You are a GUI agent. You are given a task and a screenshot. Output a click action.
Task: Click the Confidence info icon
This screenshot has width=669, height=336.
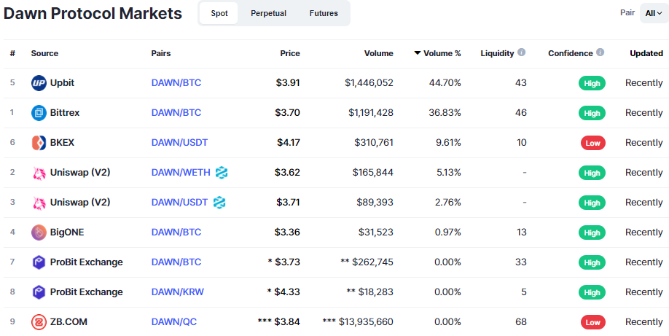coord(600,52)
